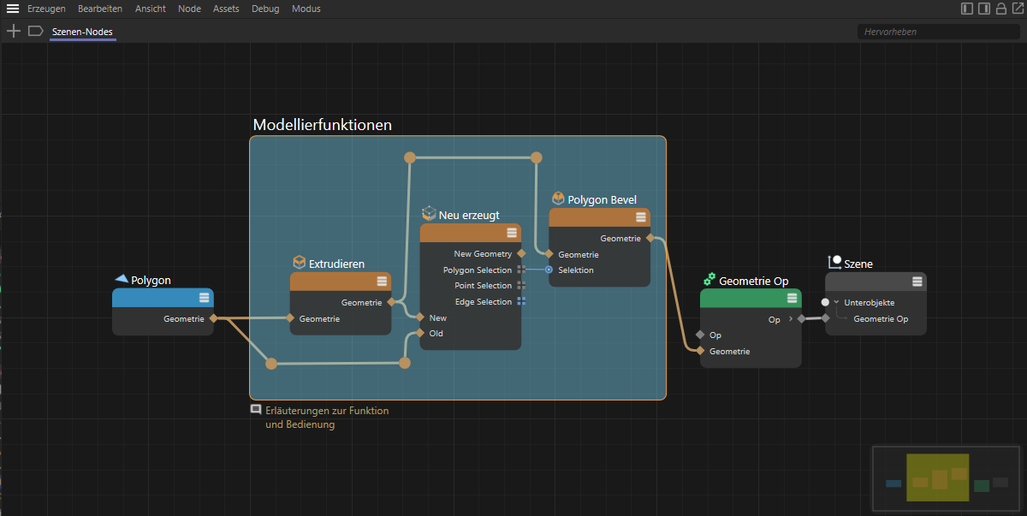Click the Point Selection output port
Viewport: 1027px width, 516px height.
tap(521, 286)
